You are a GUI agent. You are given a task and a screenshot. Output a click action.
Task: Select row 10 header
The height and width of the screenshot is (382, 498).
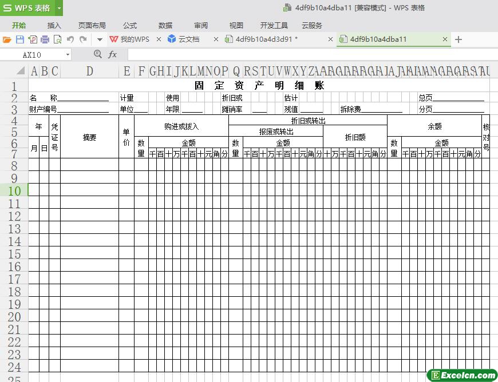[x=14, y=190]
